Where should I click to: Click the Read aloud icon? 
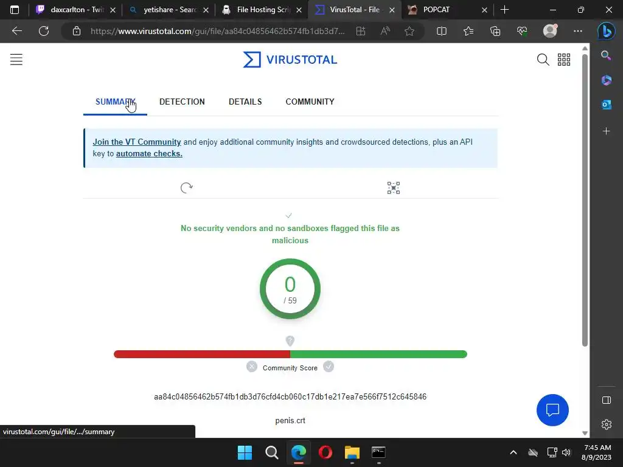tap(385, 31)
